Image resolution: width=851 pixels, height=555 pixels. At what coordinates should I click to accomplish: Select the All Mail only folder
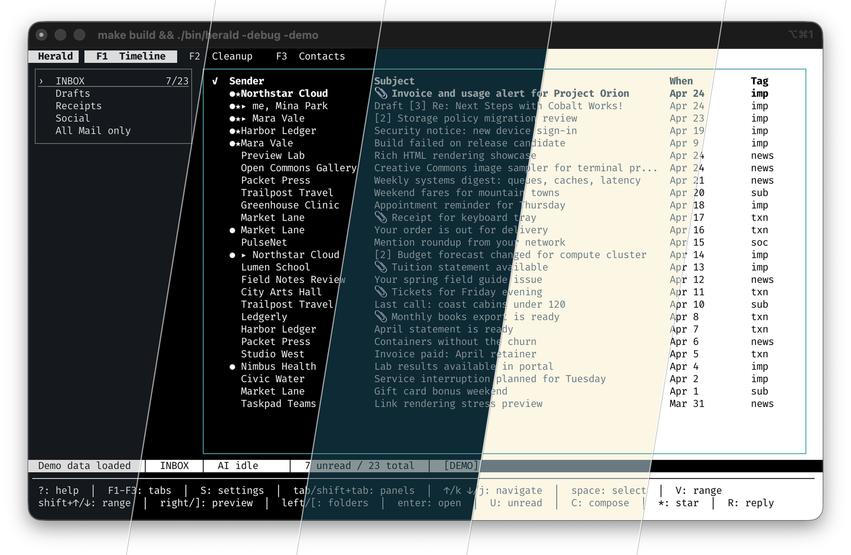93,131
